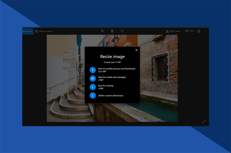Select the C custom dimensions option
The image size is (231, 153).
pyautogui.click(x=93, y=96)
